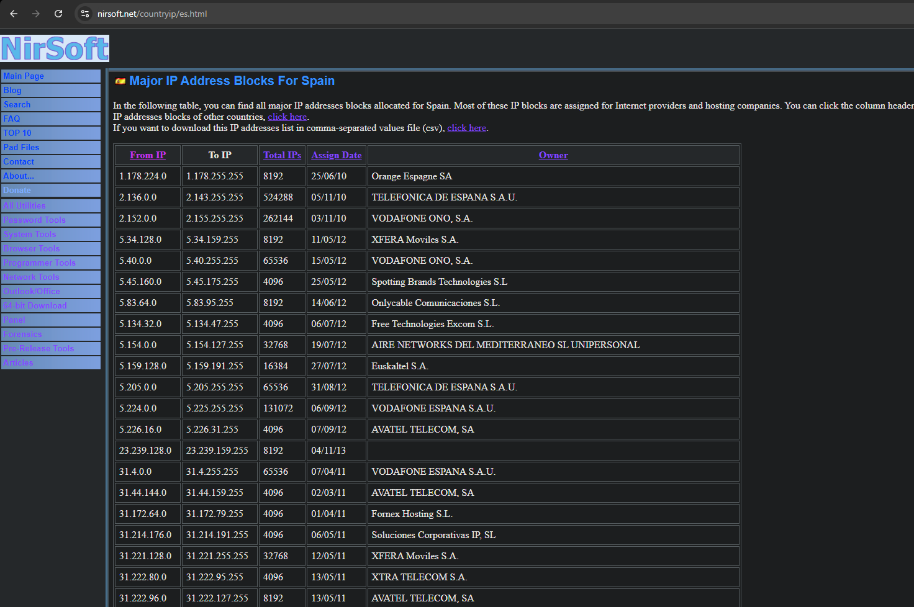
Task: Open site information icon in address bar
Action: pyautogui.click(x=85, y=14)
